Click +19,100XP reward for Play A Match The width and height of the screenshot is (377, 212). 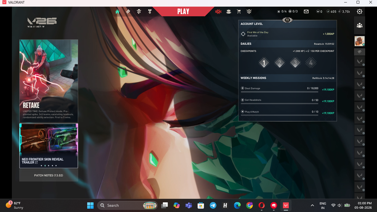pos(328,113)
